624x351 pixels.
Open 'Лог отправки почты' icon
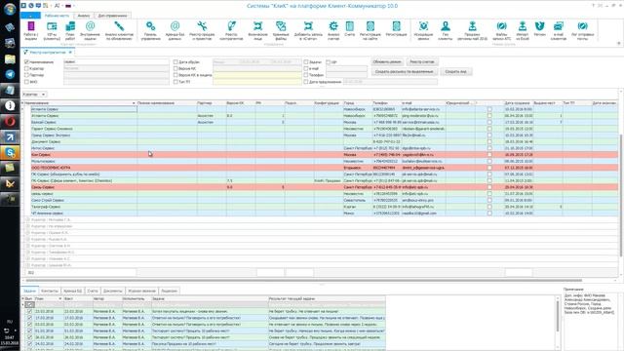(x=583, y=30)
